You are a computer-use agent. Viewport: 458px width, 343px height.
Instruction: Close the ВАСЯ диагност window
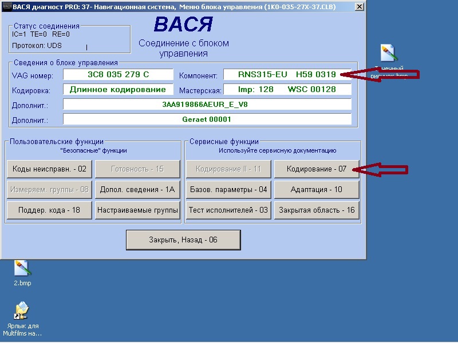point(358,7)
